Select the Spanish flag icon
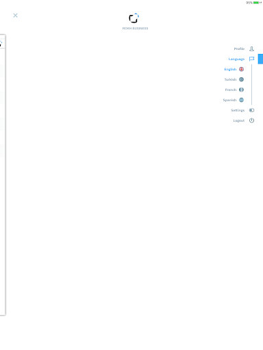 coord(241,100)
